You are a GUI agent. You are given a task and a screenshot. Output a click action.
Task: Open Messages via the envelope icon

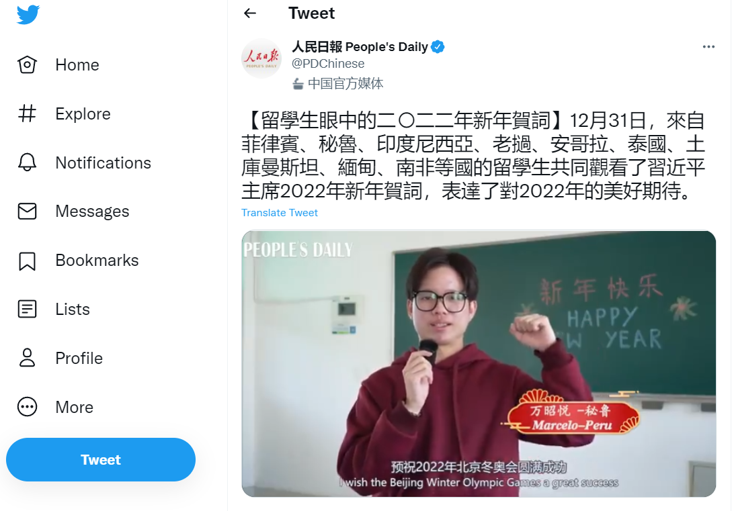coord(27,212)
